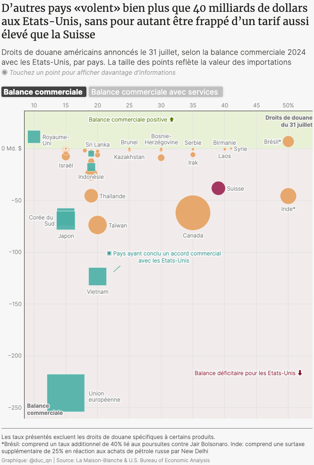Click the green up-arrow beside Balance commerciale positive
314x465 pixels.
tap(171, 120)
